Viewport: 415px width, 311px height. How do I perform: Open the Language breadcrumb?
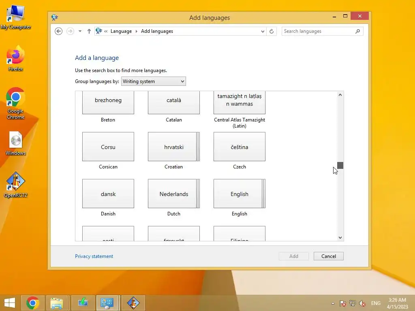tap(121, 31)
